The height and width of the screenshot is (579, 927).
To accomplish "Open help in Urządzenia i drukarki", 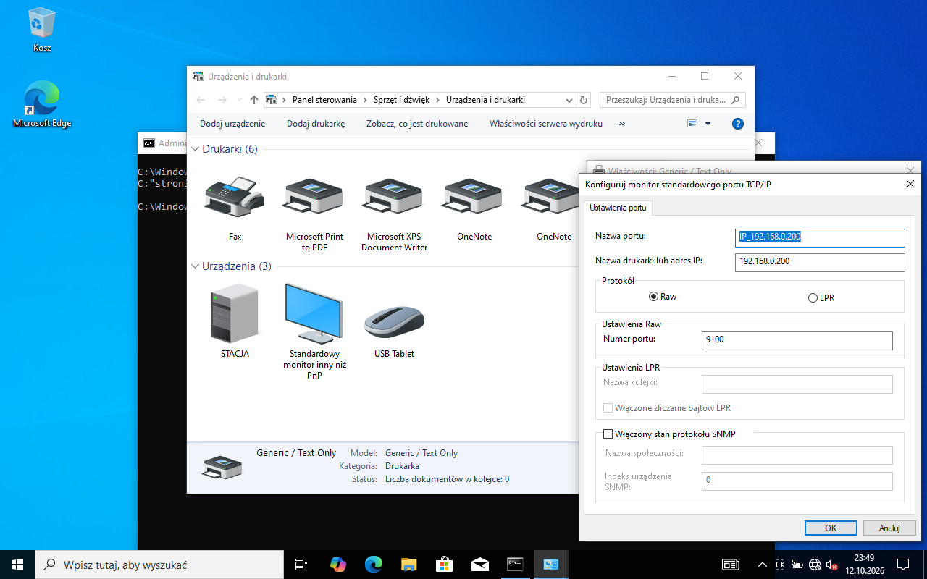I will (x=738, y=124).
